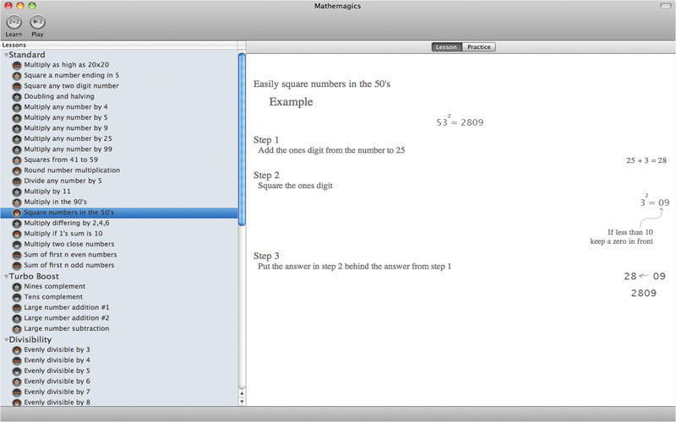
Task: Open the Learn toolbar icon
Action: point(14,22)
